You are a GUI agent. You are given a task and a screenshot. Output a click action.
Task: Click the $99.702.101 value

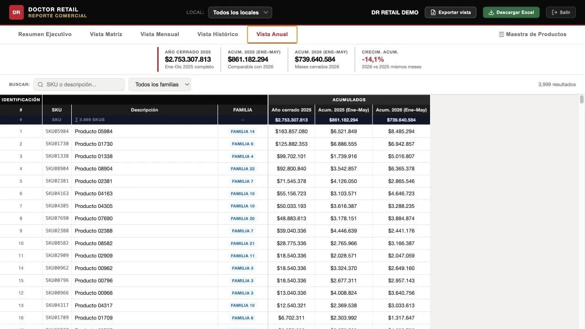coord(292,156)
